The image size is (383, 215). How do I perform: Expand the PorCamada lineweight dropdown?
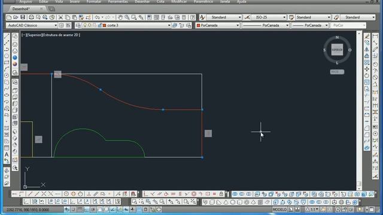(x=326, y=25)
